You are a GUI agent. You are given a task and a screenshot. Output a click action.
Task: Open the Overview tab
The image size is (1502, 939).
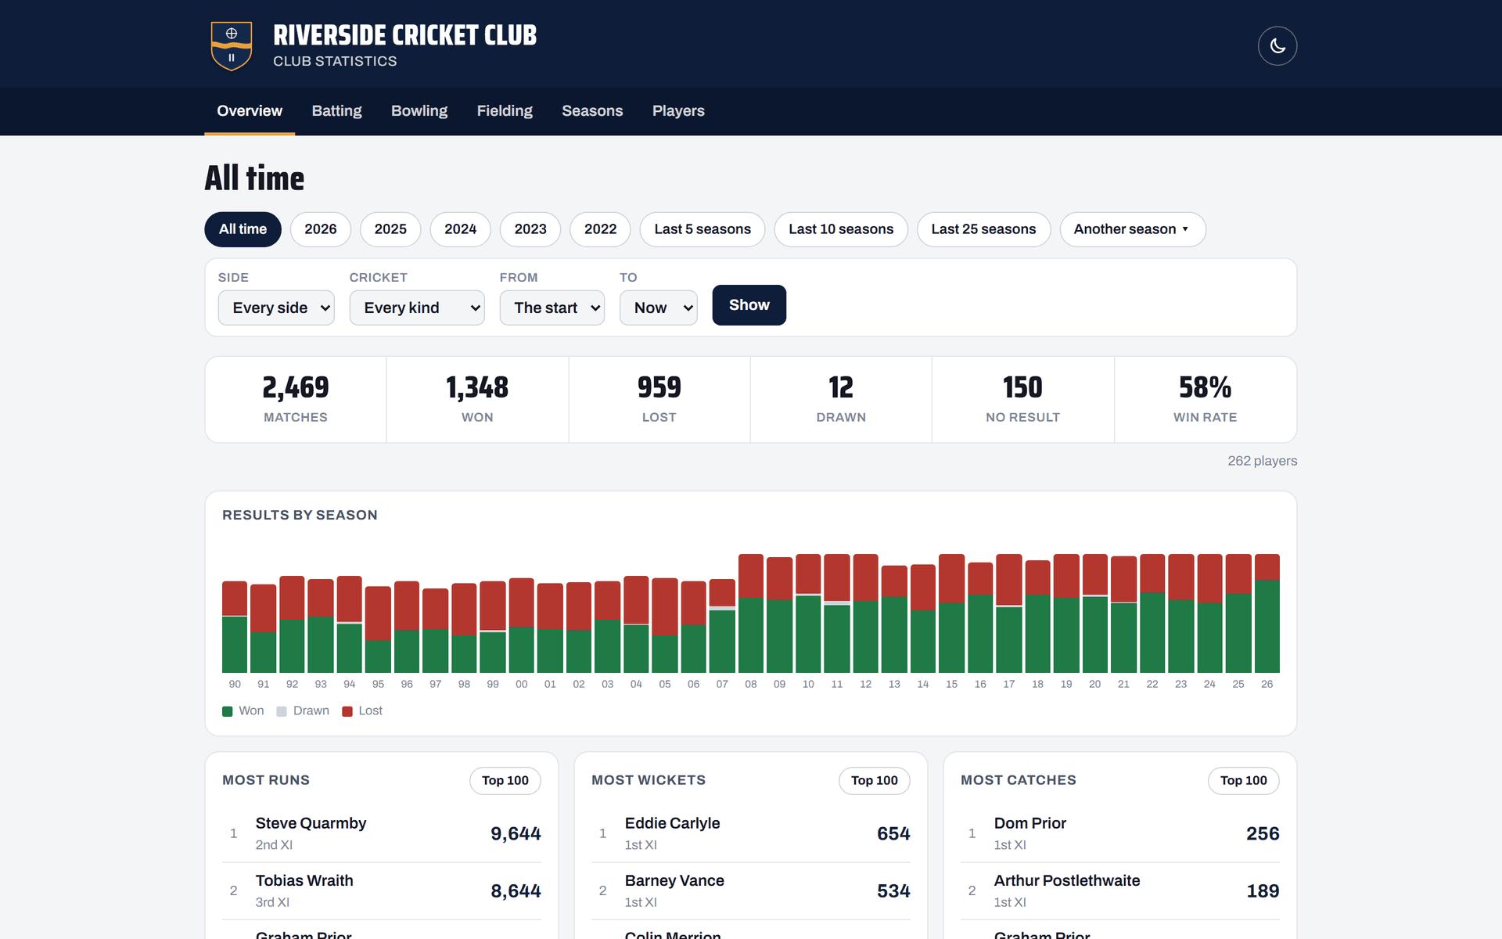(x=250, y=111)
